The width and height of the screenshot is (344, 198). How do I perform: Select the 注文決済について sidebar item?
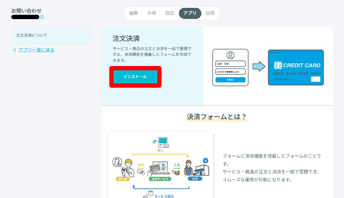(51, 36)
